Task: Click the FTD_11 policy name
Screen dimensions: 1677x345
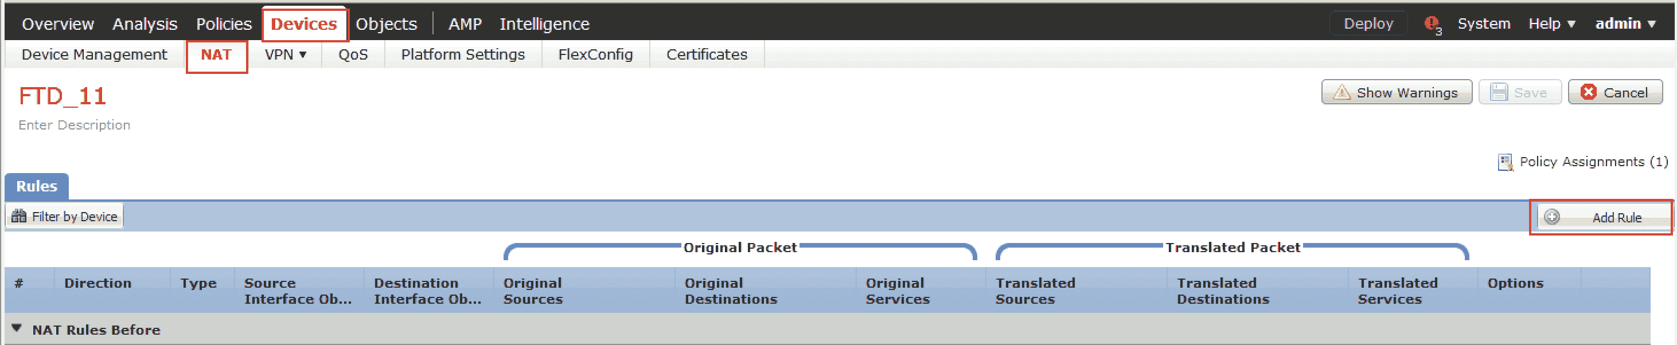Action: (x=63, y=96)
